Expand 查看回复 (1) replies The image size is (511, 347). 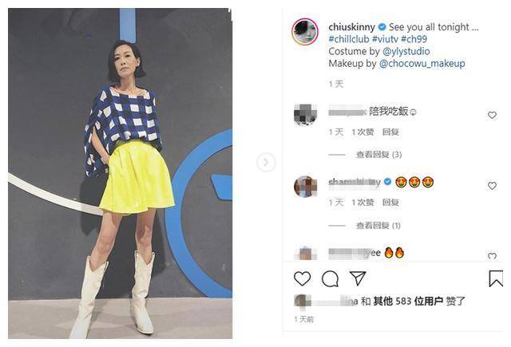(x=378, y=225)
